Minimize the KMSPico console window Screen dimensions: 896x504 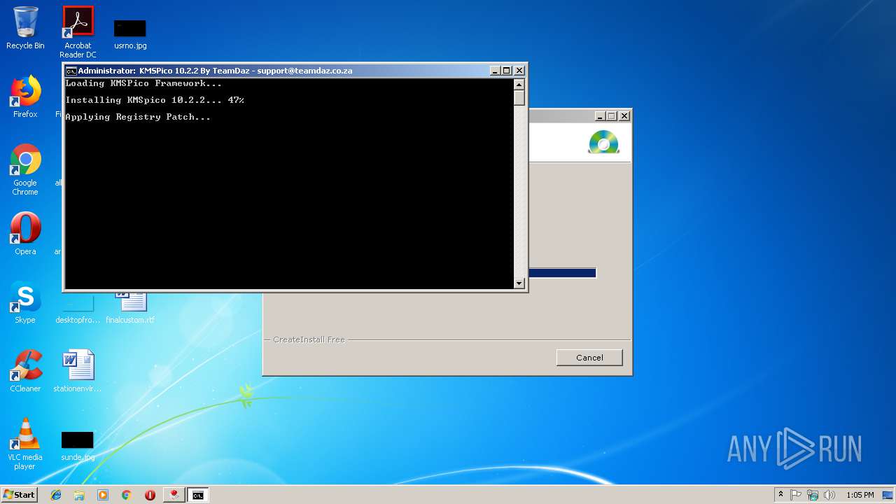495,71
